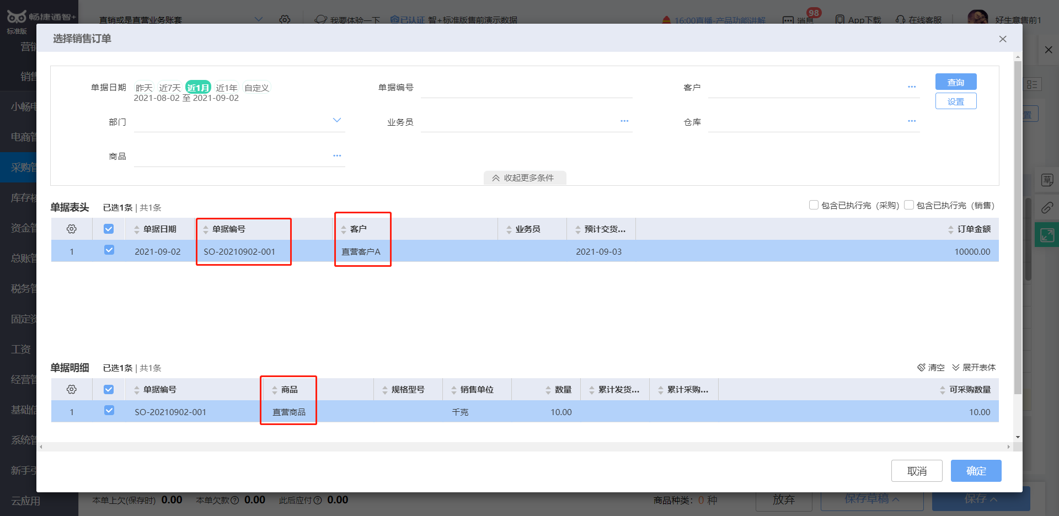Image resolution: width=1059 pixels, height=516 pixels.
Task: Uncheck 直营商品 row checkbox in detail table
Action: [109, 411]
